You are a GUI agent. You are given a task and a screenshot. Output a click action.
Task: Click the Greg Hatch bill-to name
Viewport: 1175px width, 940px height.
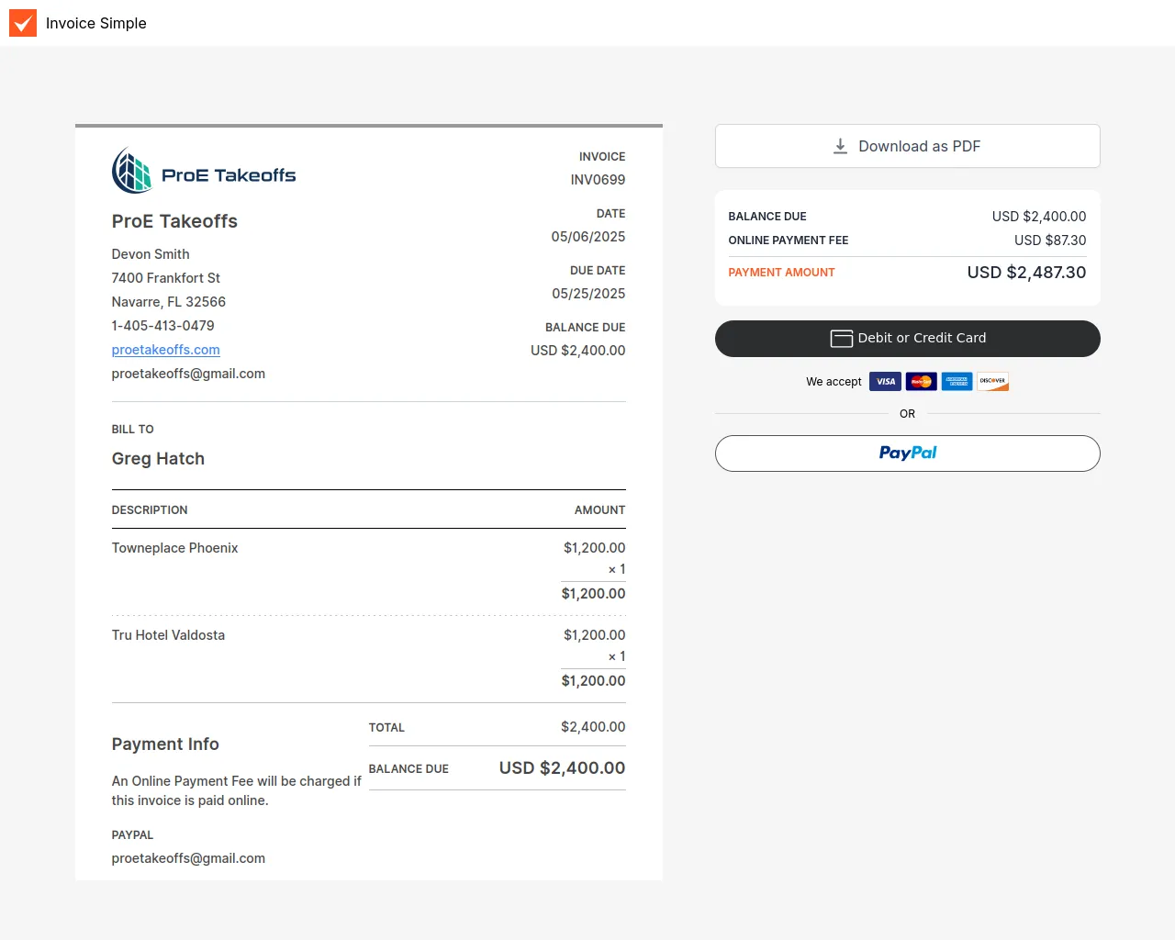coord(158,459)
